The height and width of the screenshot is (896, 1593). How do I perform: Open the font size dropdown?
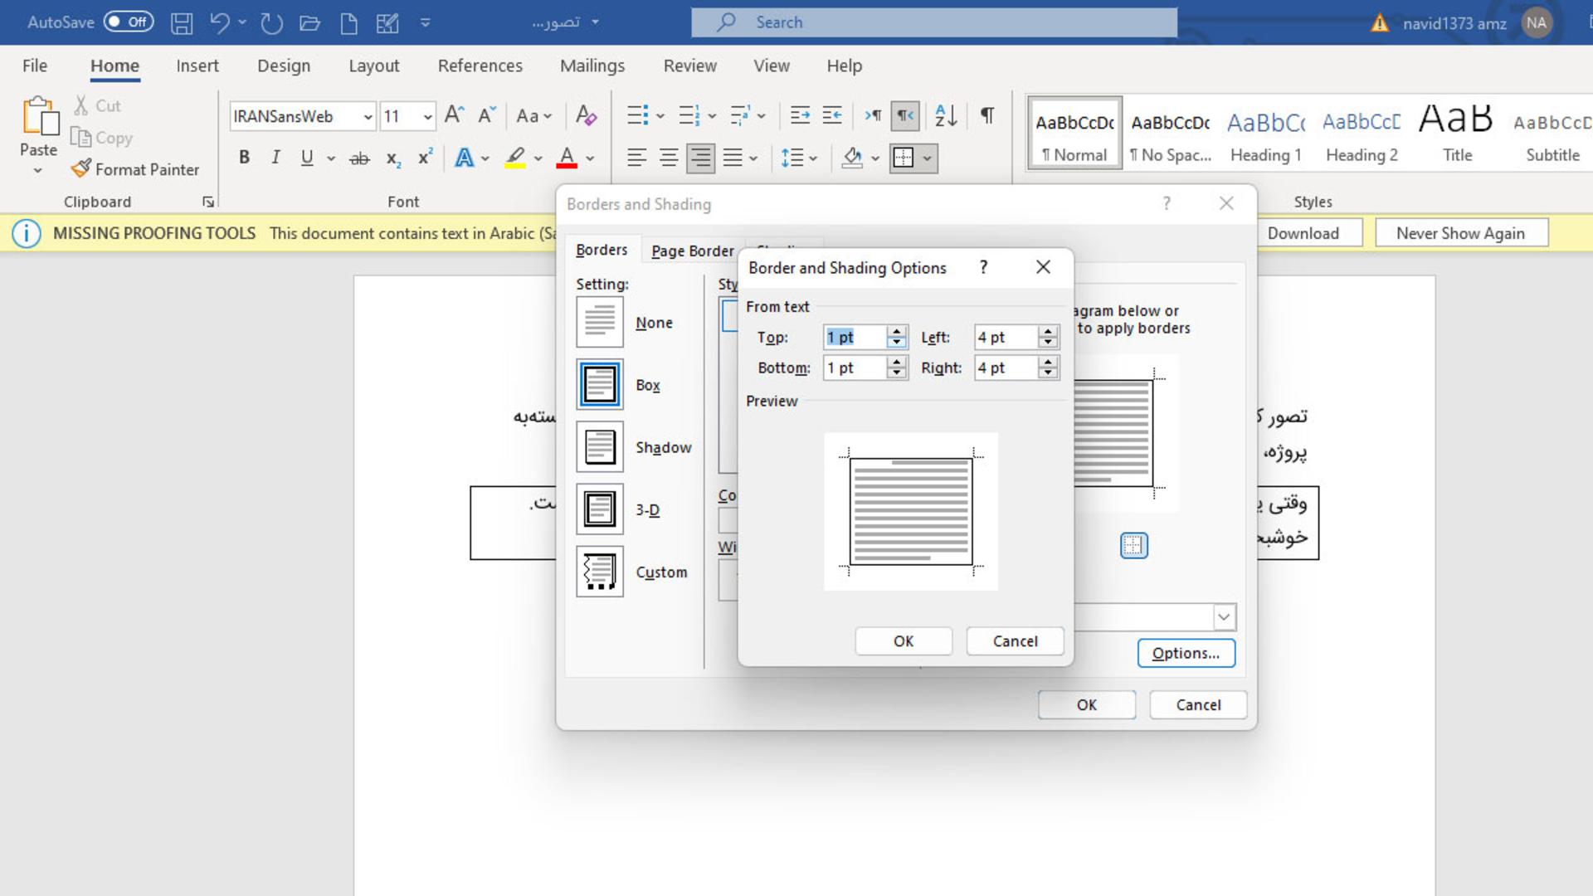point(427,117)
